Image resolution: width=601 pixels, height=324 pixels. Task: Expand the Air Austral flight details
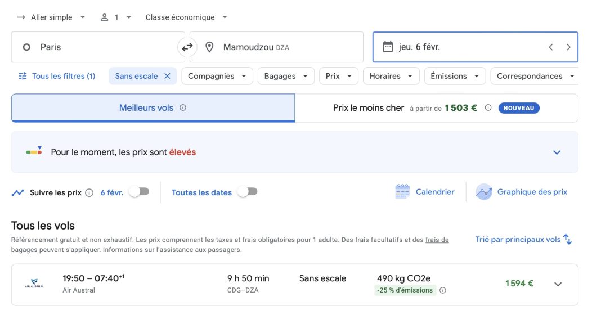tap(558, 284)
